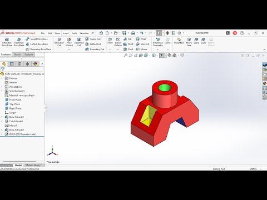Toggle Instant3D mode
This screenshot has width=267, height=200.
(179, 41)
